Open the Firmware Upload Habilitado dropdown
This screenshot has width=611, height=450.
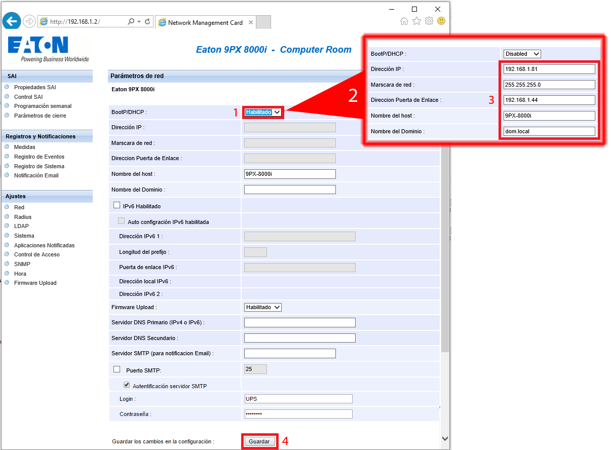pos(263,307)
